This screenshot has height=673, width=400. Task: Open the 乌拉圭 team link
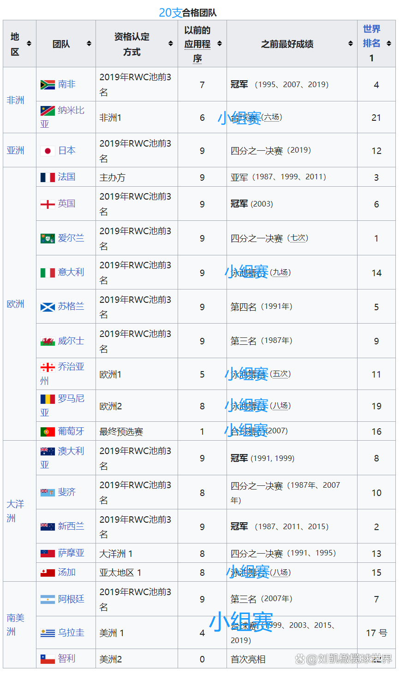coord(71,632)
